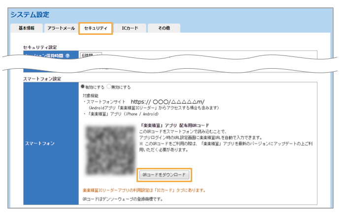Choose the 無効にする radio option
Screen dimensions: 343x215
pos(109,86)
